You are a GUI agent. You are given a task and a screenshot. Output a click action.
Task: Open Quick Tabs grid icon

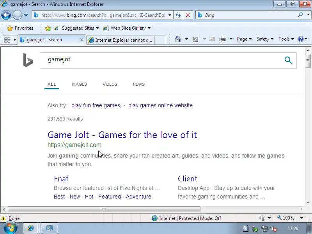tap(7, 40)
